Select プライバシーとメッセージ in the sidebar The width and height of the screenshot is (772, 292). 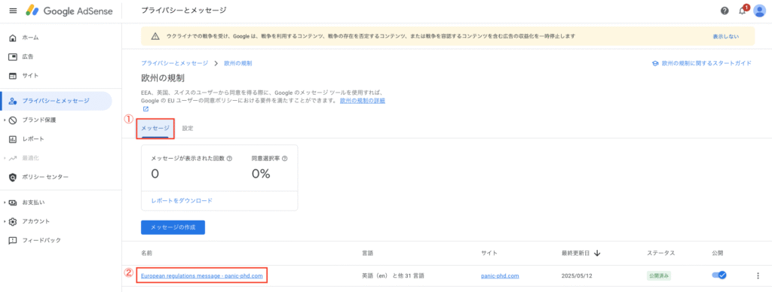56,101
